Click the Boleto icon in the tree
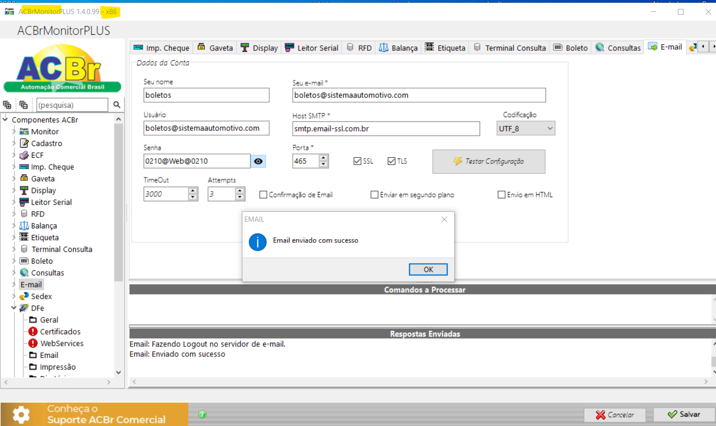 (x=24, y=261)
